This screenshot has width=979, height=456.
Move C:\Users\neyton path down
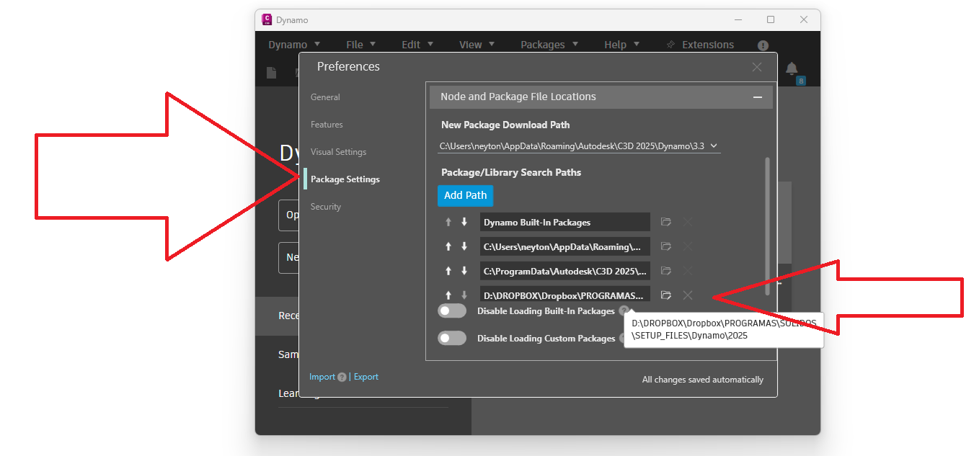(464, 246)
